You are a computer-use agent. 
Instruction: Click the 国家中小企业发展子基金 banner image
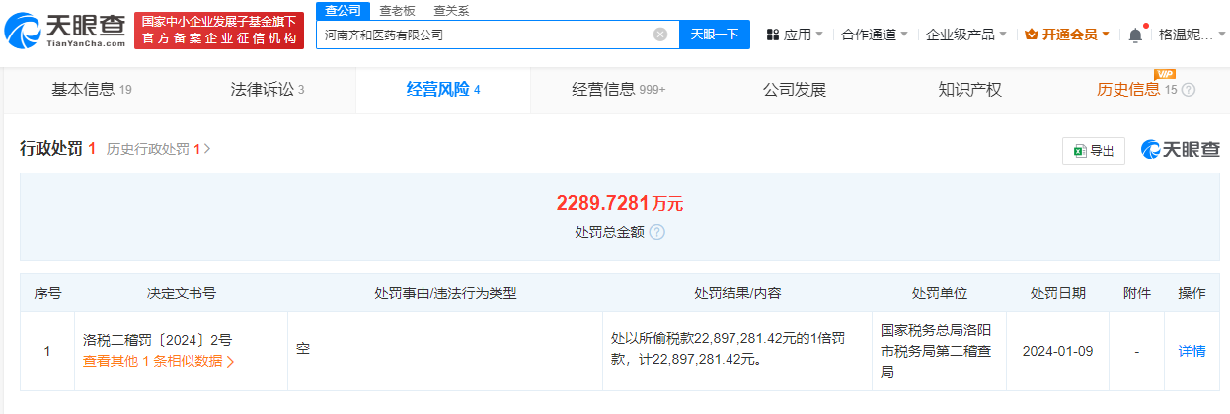click(218, 31)
